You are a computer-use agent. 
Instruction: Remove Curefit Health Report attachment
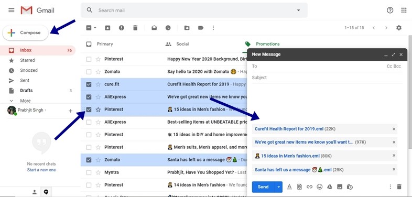click(x=394, y=129)
